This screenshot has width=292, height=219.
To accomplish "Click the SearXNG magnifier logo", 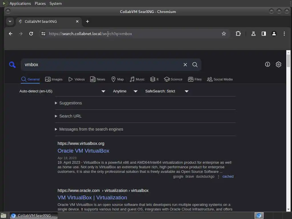I will click(x=12, y=65).
